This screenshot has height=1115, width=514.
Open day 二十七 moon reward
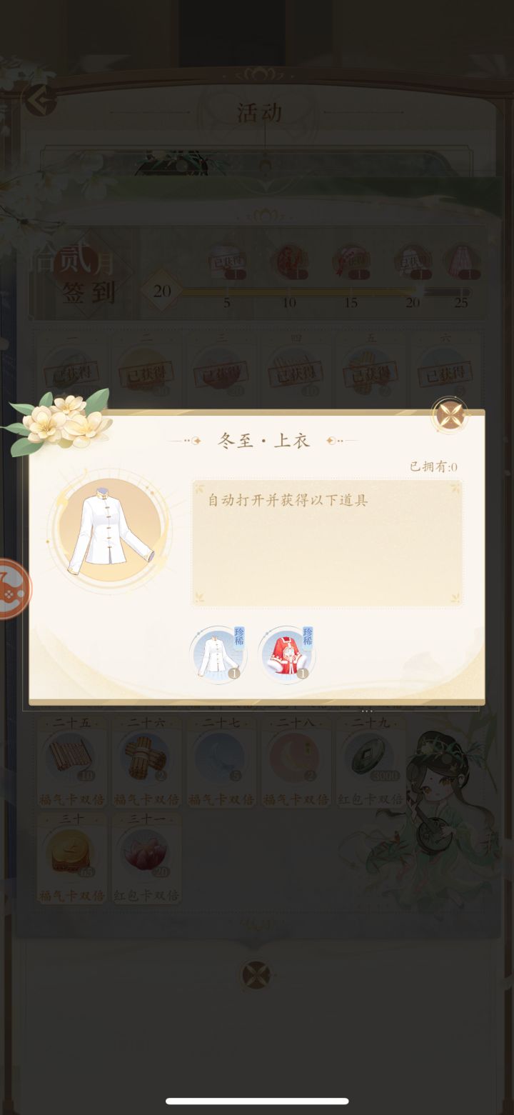221,761
